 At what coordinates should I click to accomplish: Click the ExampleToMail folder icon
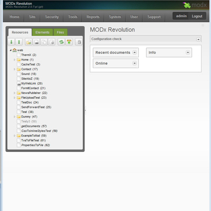[x=18, y=136]
